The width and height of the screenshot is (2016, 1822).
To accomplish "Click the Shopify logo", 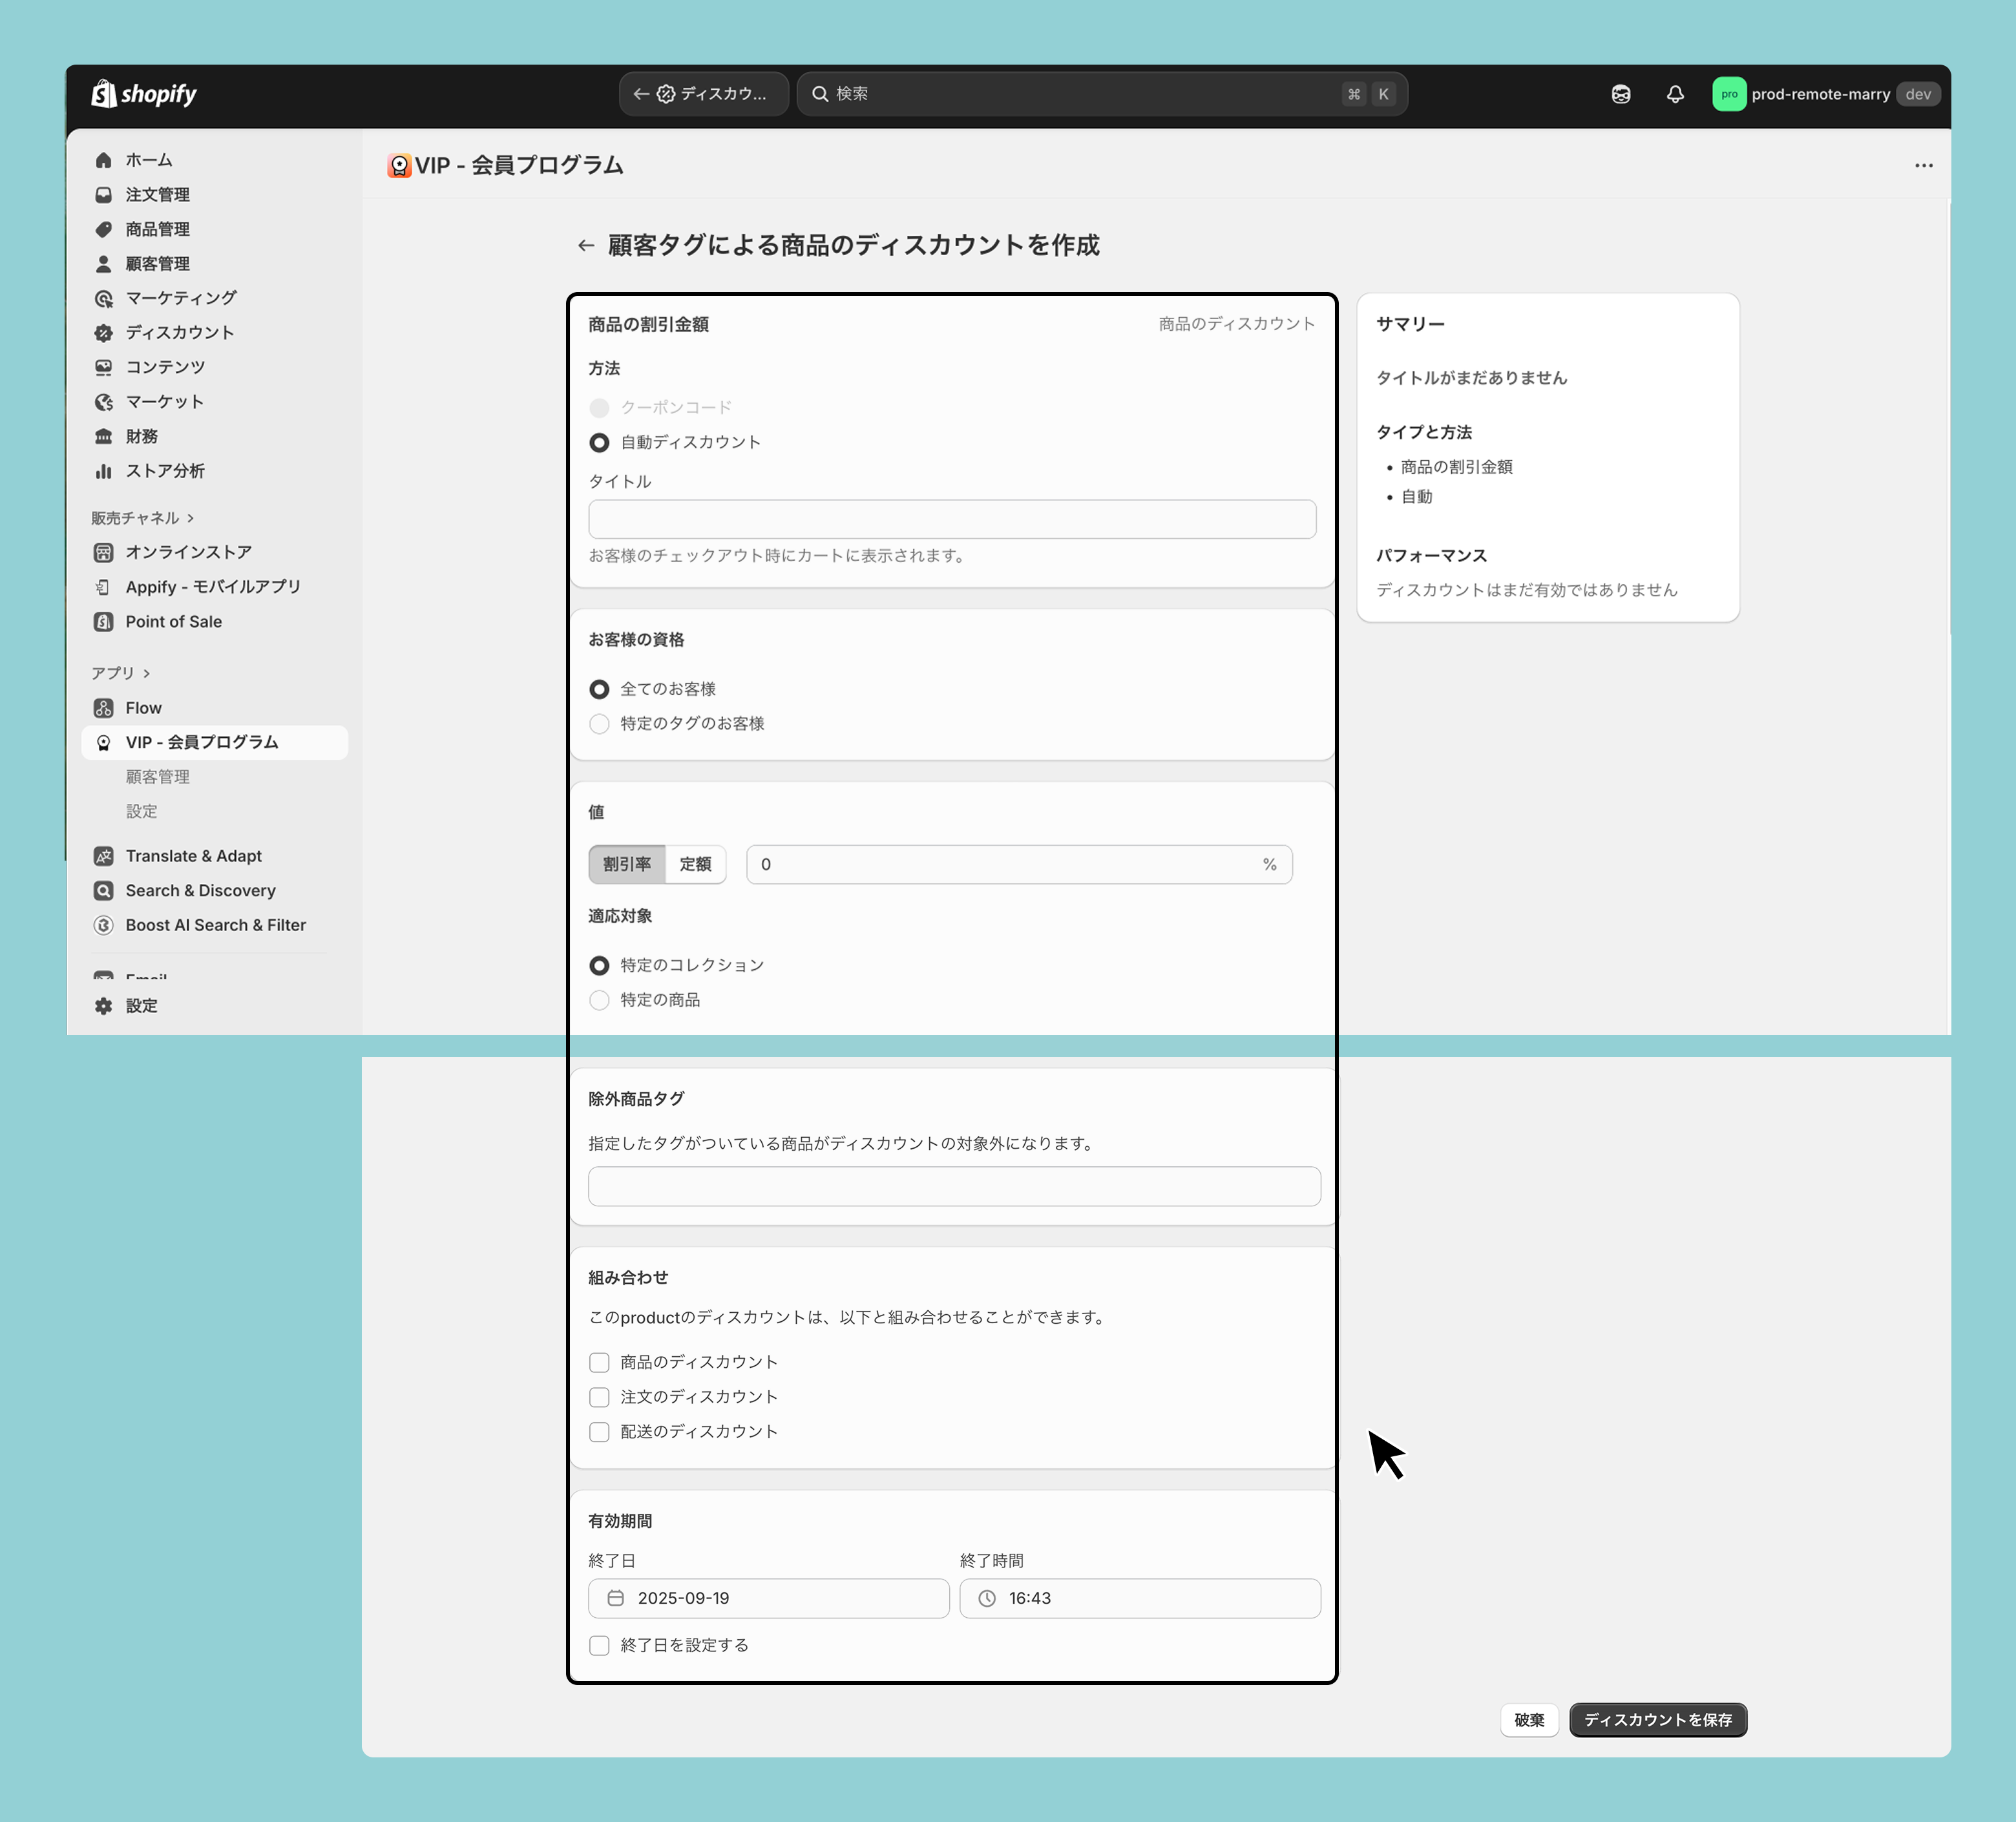I will pyautogui.click(x=144, y=94).
